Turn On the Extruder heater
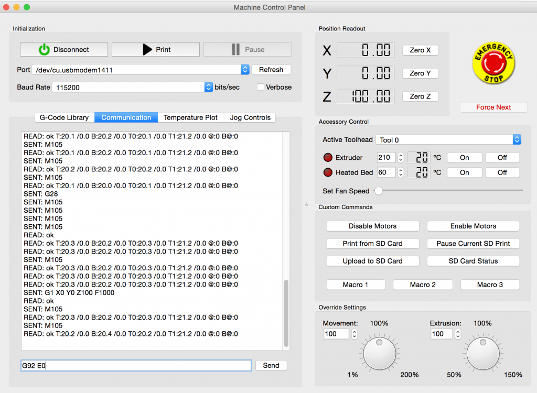This screenshot has width=537, height=393. click(464, 157)
